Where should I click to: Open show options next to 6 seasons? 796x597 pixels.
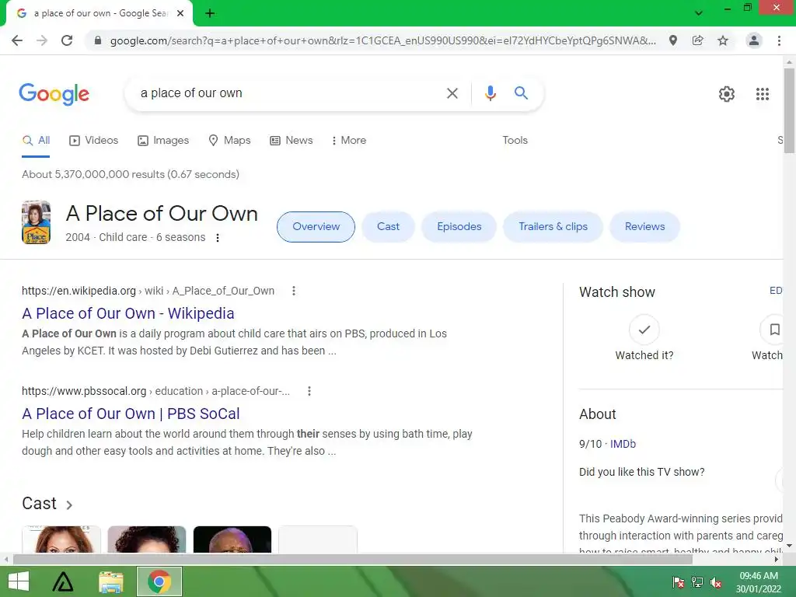[218, 238]
